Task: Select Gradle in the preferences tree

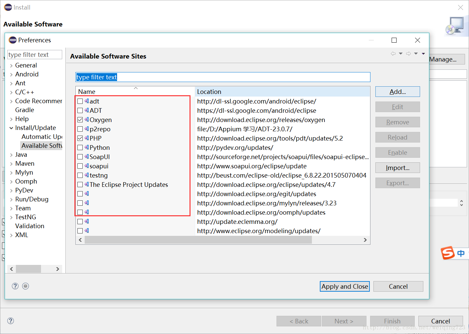Action: coord(24,110)
